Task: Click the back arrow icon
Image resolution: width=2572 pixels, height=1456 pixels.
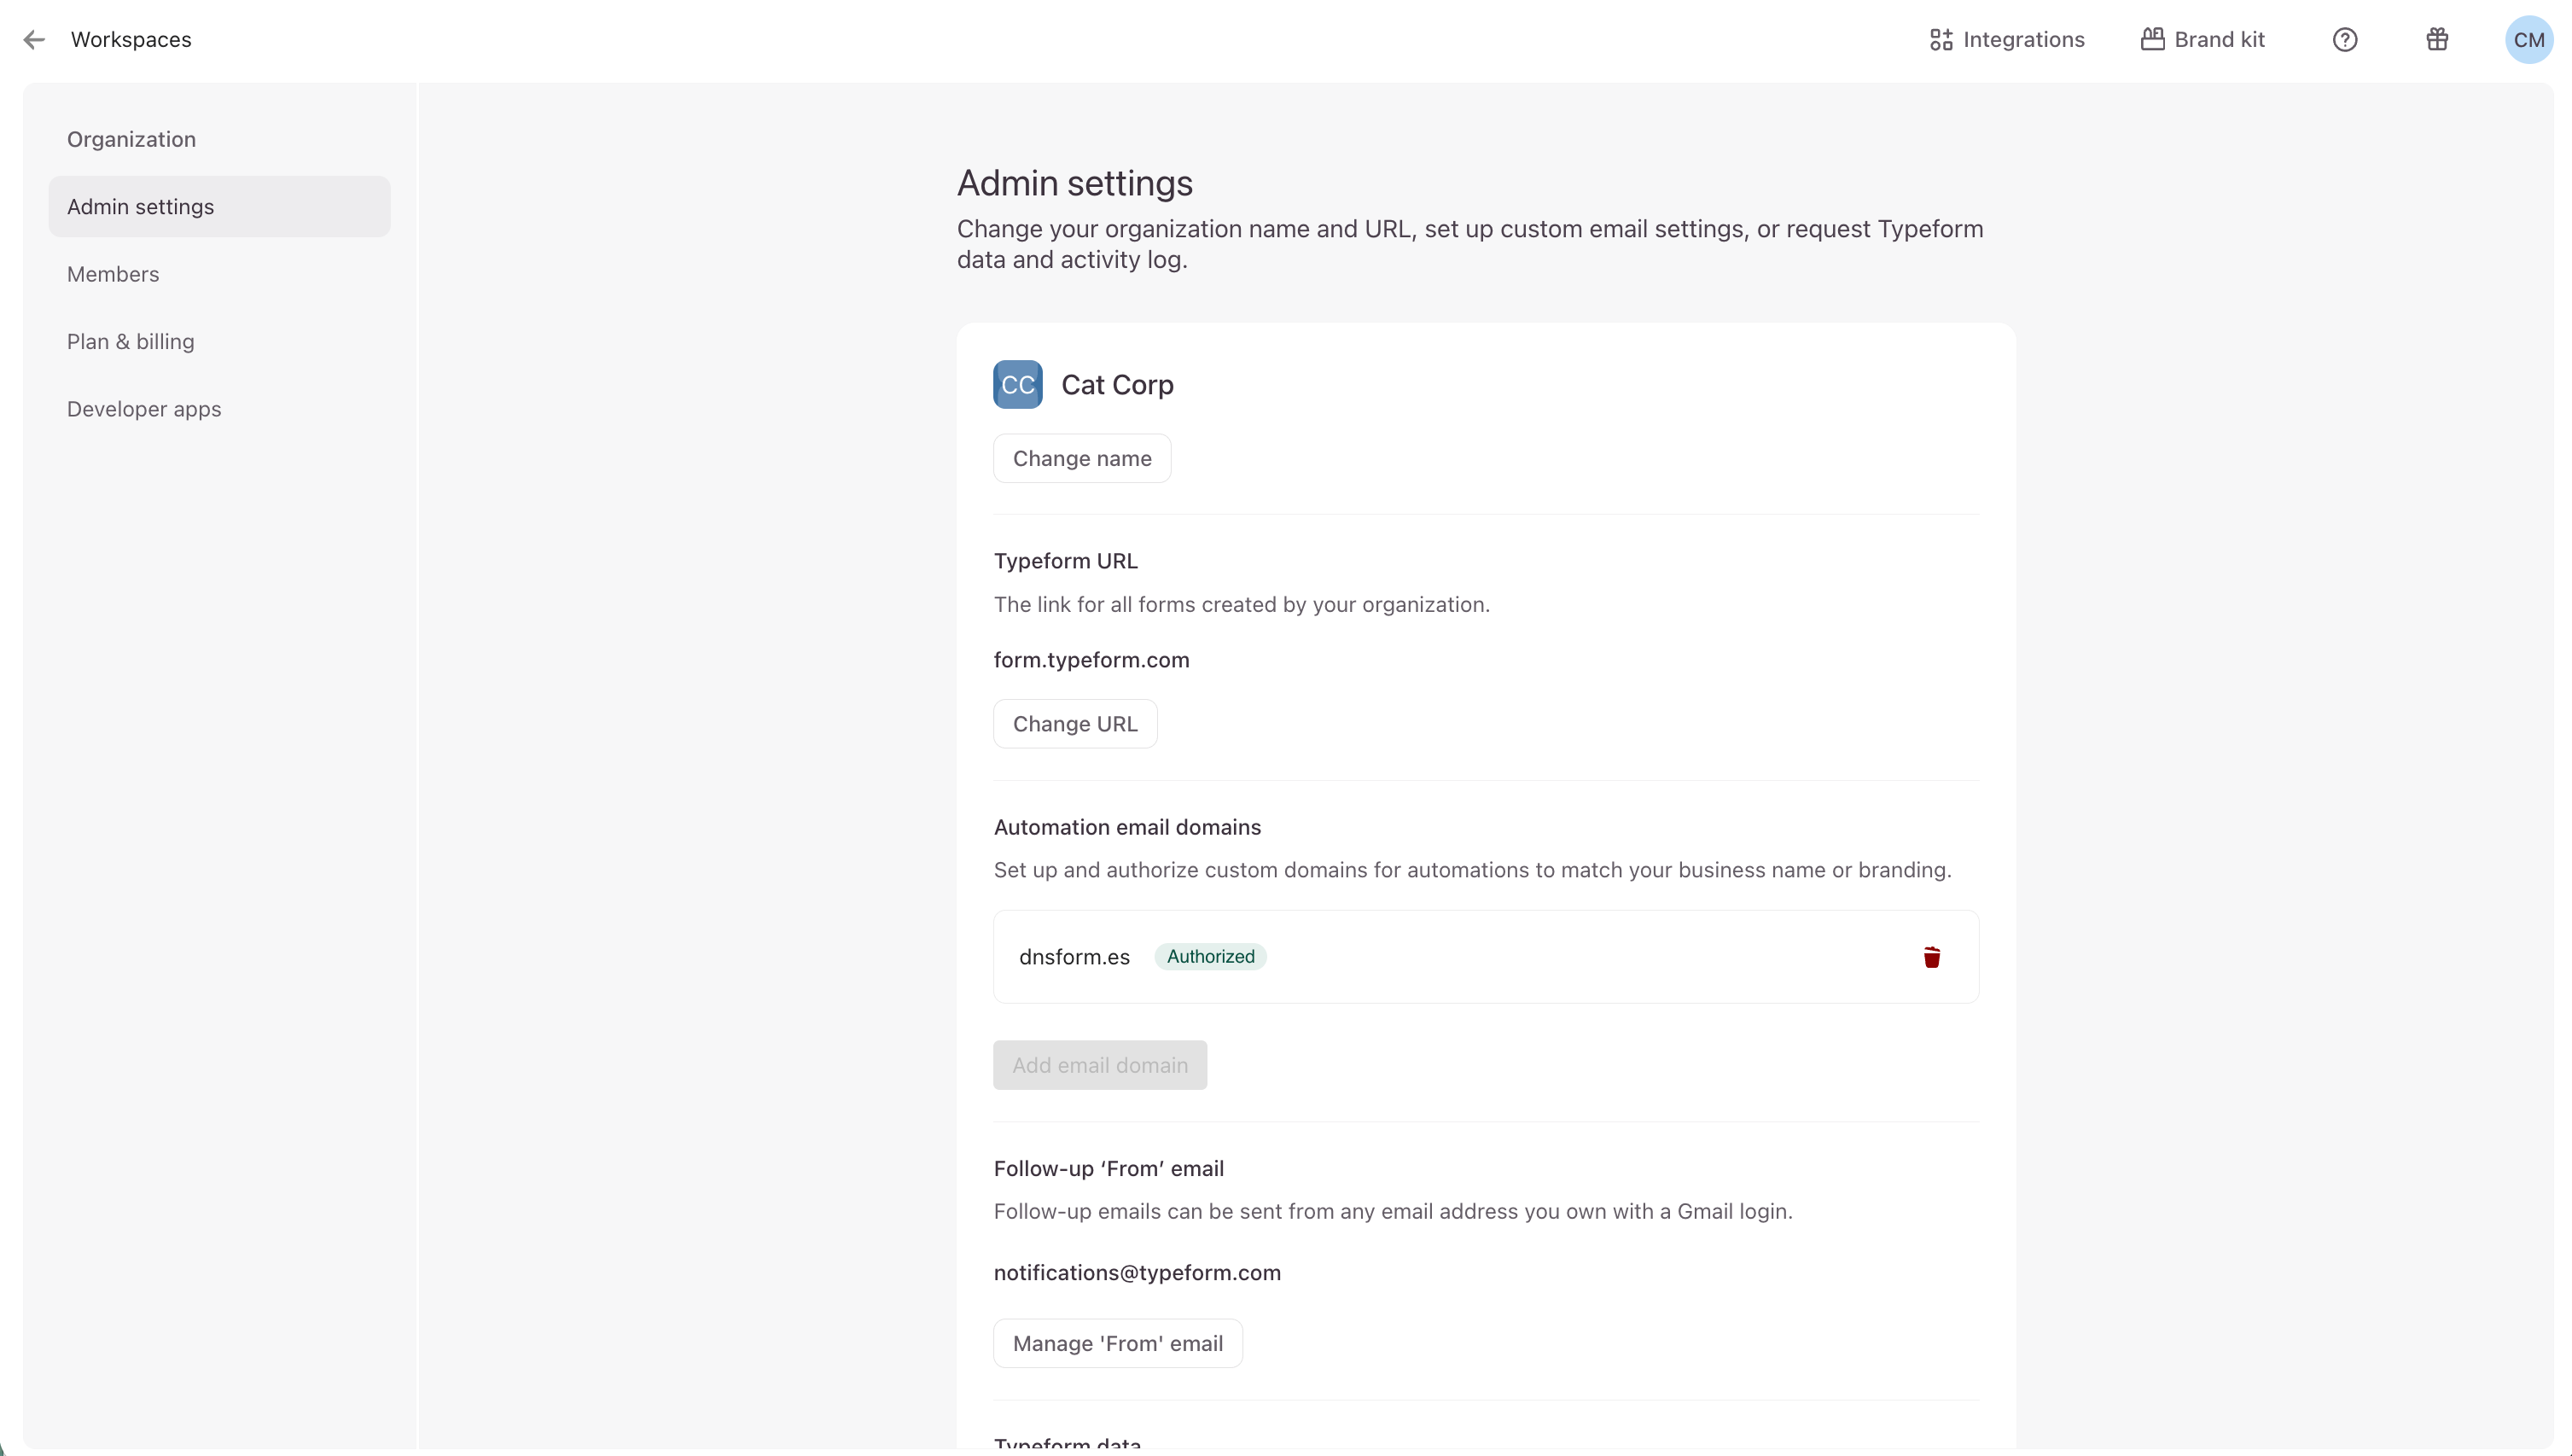Action: click(x=34, y=40)
